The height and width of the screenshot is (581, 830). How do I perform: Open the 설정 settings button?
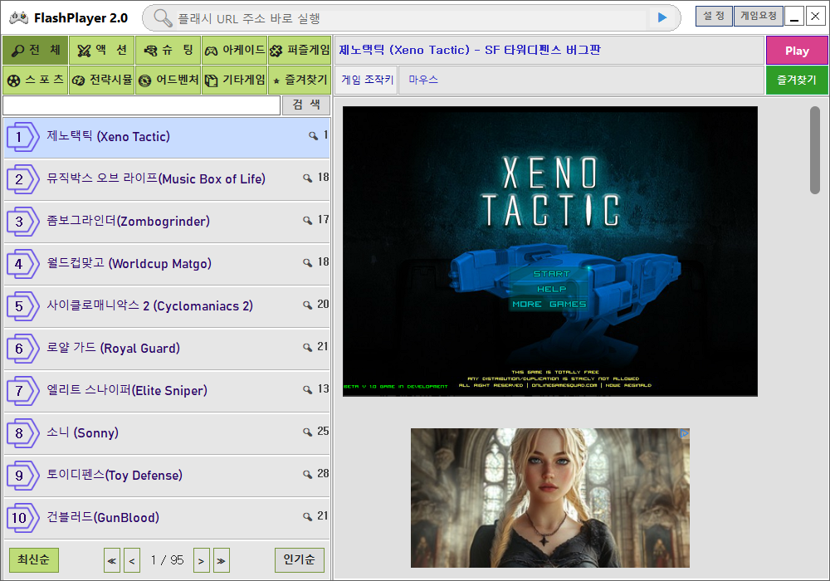(x=714, y=16)
